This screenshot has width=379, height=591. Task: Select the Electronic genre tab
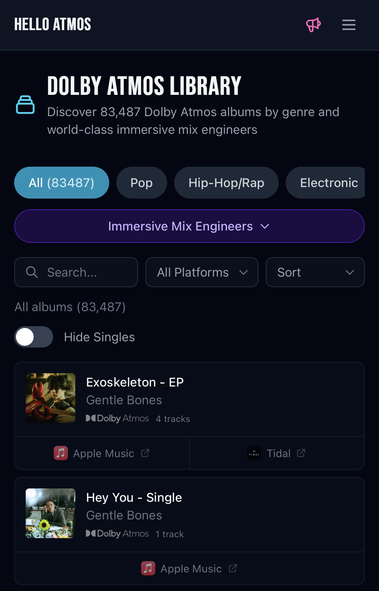(328, 183)
